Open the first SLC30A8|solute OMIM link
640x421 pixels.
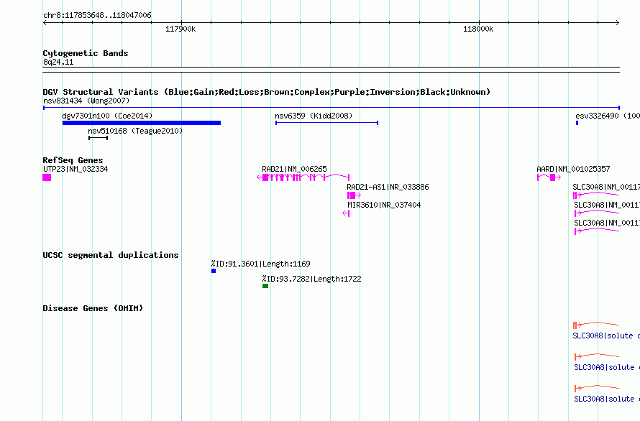[x=606, y=336]
